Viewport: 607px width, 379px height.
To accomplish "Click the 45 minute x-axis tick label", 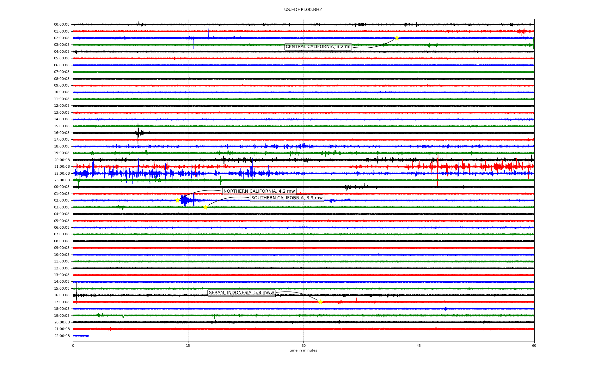I will tap(419, 346).
